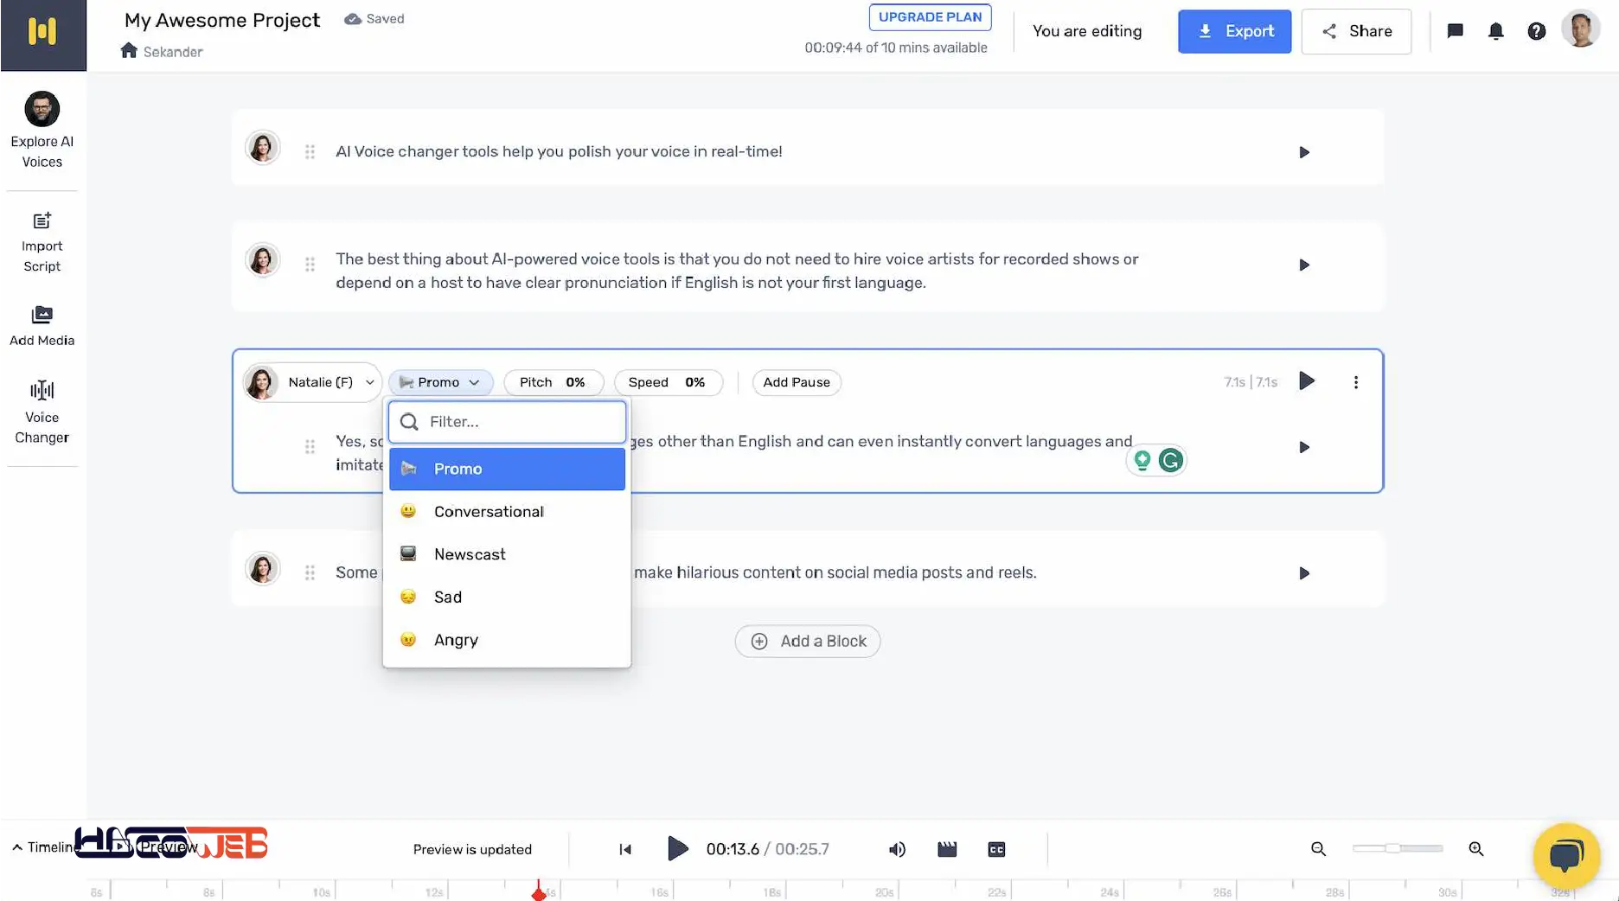Play the 'AI Voice changer tools' block
Screen dimensions: 1619x901
[1303, 152]
